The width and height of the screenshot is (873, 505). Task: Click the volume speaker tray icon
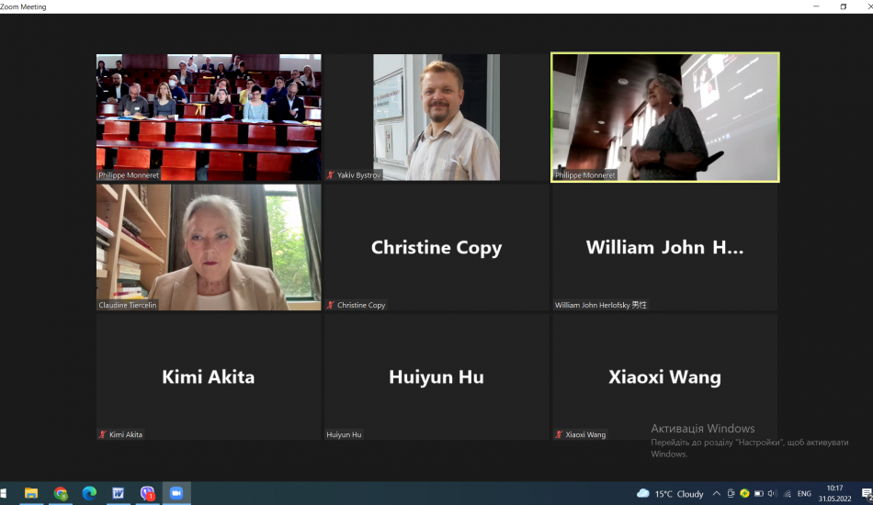[771, 493]
